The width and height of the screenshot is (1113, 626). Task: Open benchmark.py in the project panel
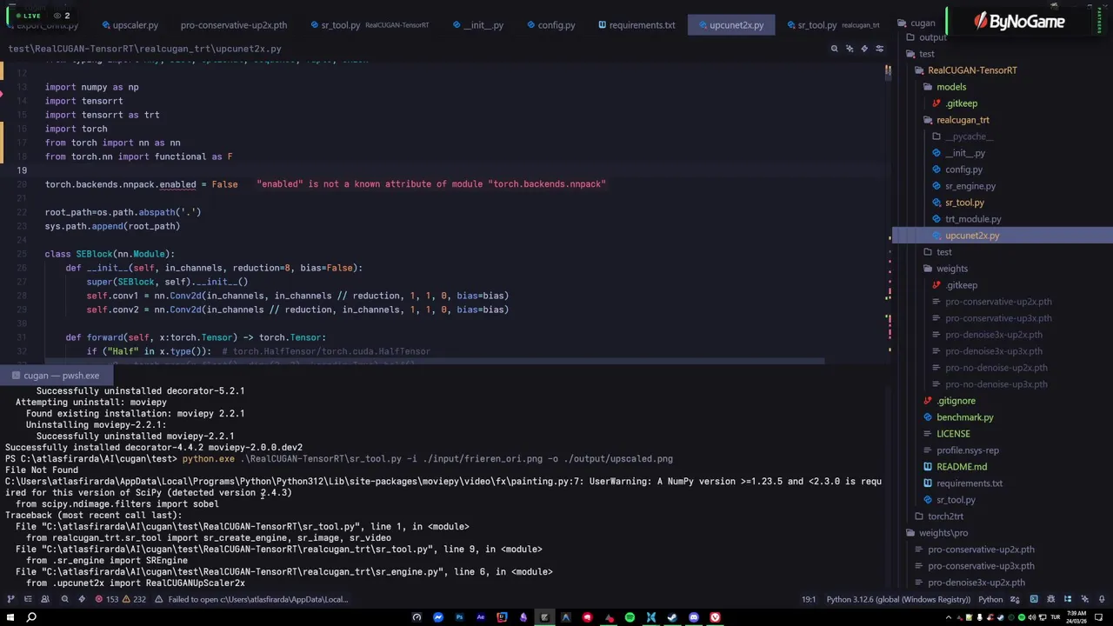(x=964, y=417)
